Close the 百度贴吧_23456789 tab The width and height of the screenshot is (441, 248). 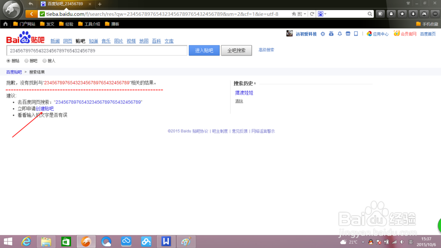click(90, 4)
